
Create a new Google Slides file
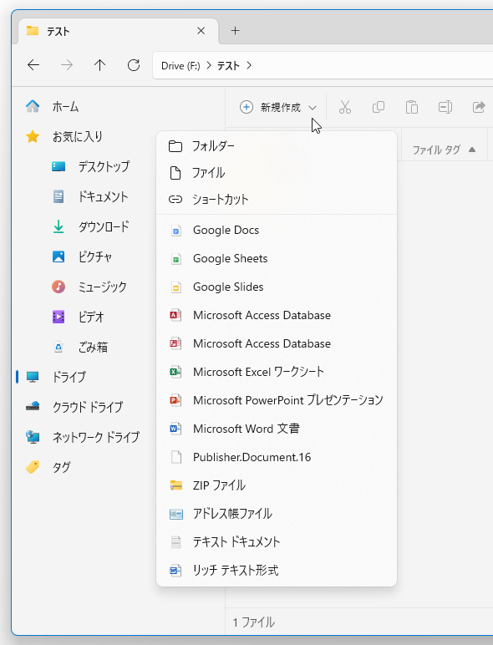pos(277,287)
